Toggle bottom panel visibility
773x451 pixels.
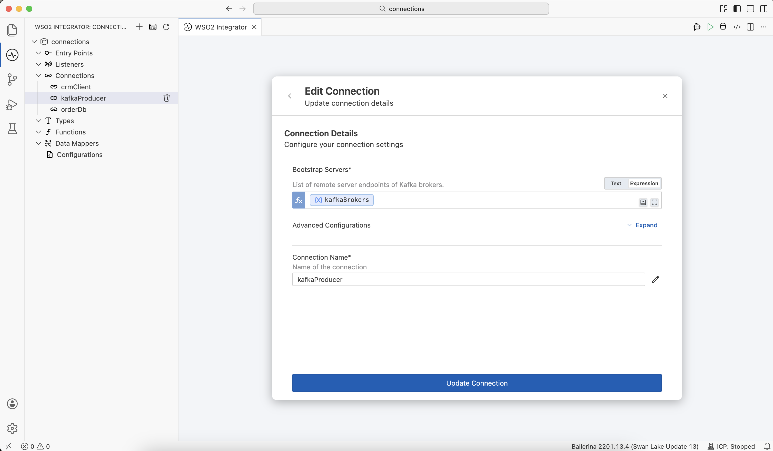click(750, 8)
